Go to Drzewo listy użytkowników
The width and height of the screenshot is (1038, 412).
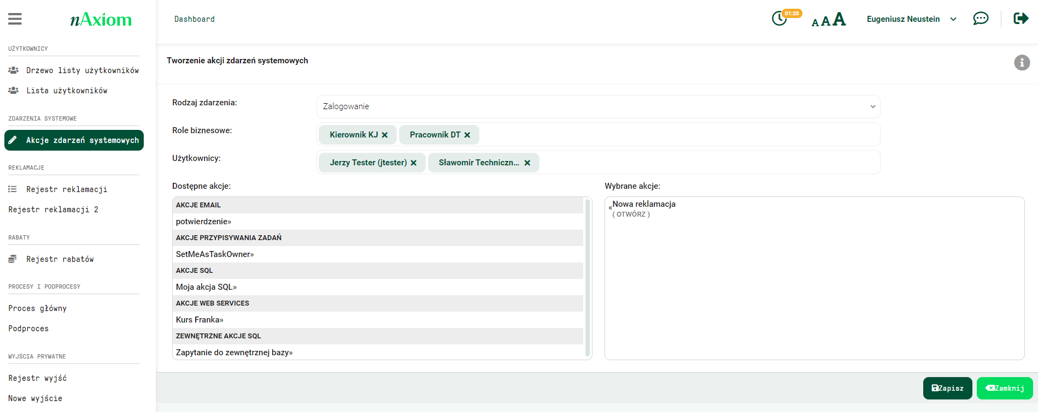(x=82, y=70)
